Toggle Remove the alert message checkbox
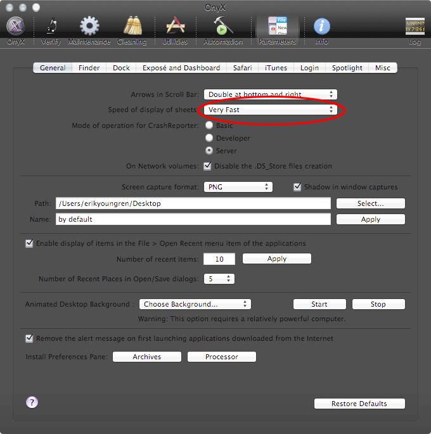The width and height of the screenshot is (431, 434). click(29, 338)
